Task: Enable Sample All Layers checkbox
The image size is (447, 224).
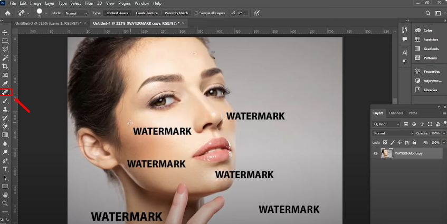Action: pos(196,13)
